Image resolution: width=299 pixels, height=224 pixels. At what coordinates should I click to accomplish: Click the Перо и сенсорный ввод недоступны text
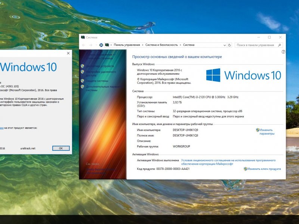(x=208, y=116)
